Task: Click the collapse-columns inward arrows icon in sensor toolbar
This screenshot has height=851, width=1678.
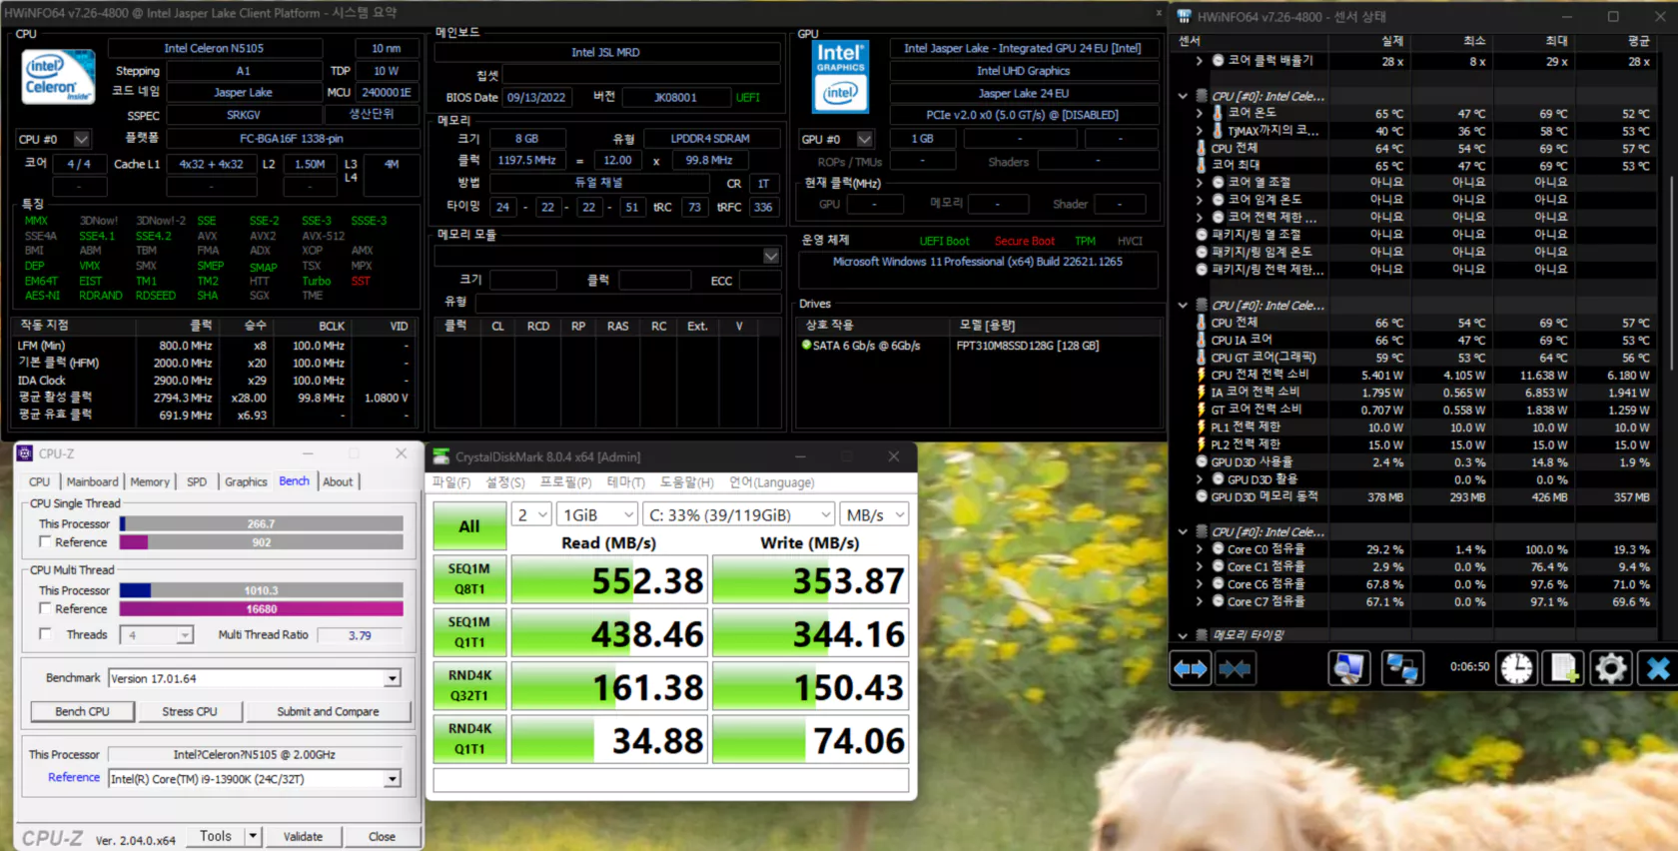Action: pos(1235,668)
